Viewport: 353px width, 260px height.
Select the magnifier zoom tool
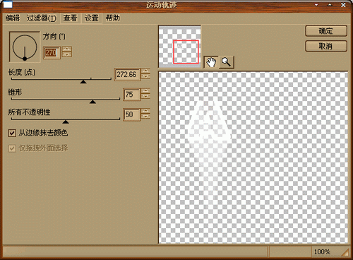pos(227,62)
